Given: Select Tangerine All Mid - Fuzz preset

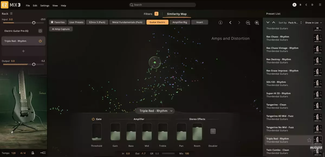Looking at the screenshot, I should (x=293, y=117).
